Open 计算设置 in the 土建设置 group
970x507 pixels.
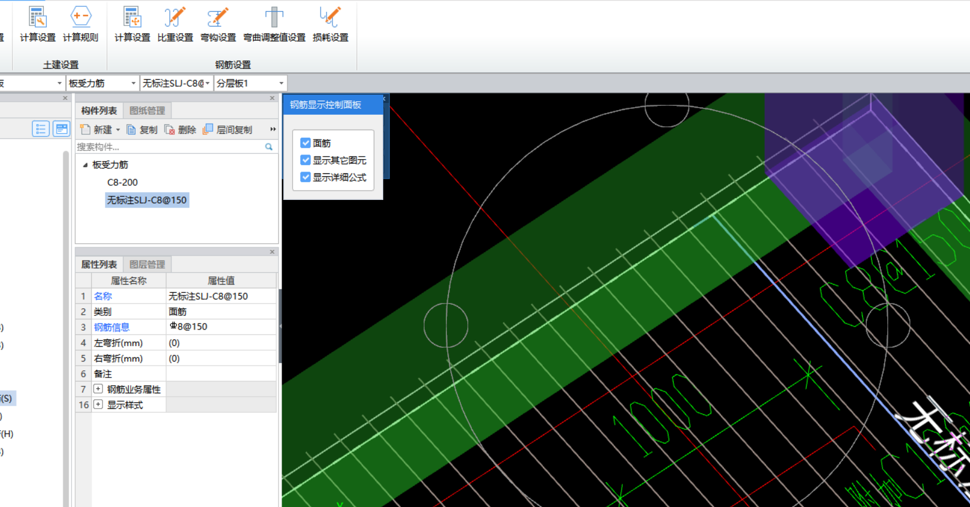tap(37, 25)
